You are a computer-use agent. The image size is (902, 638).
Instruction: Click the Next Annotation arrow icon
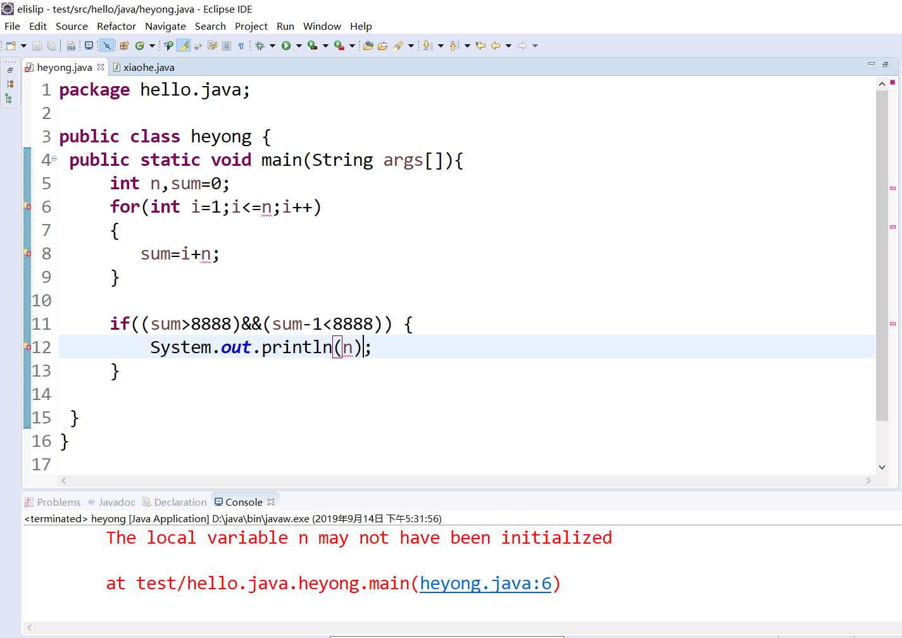pos(427,46)
